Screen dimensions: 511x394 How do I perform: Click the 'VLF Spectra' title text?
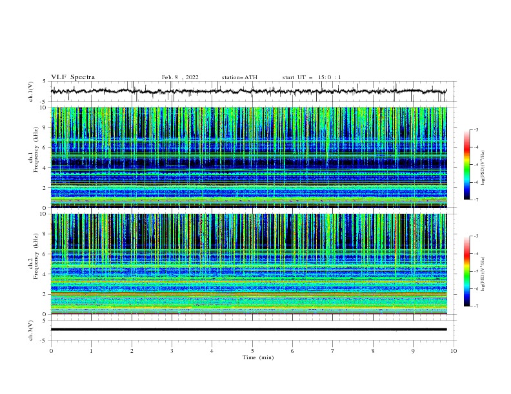[73, 77]
